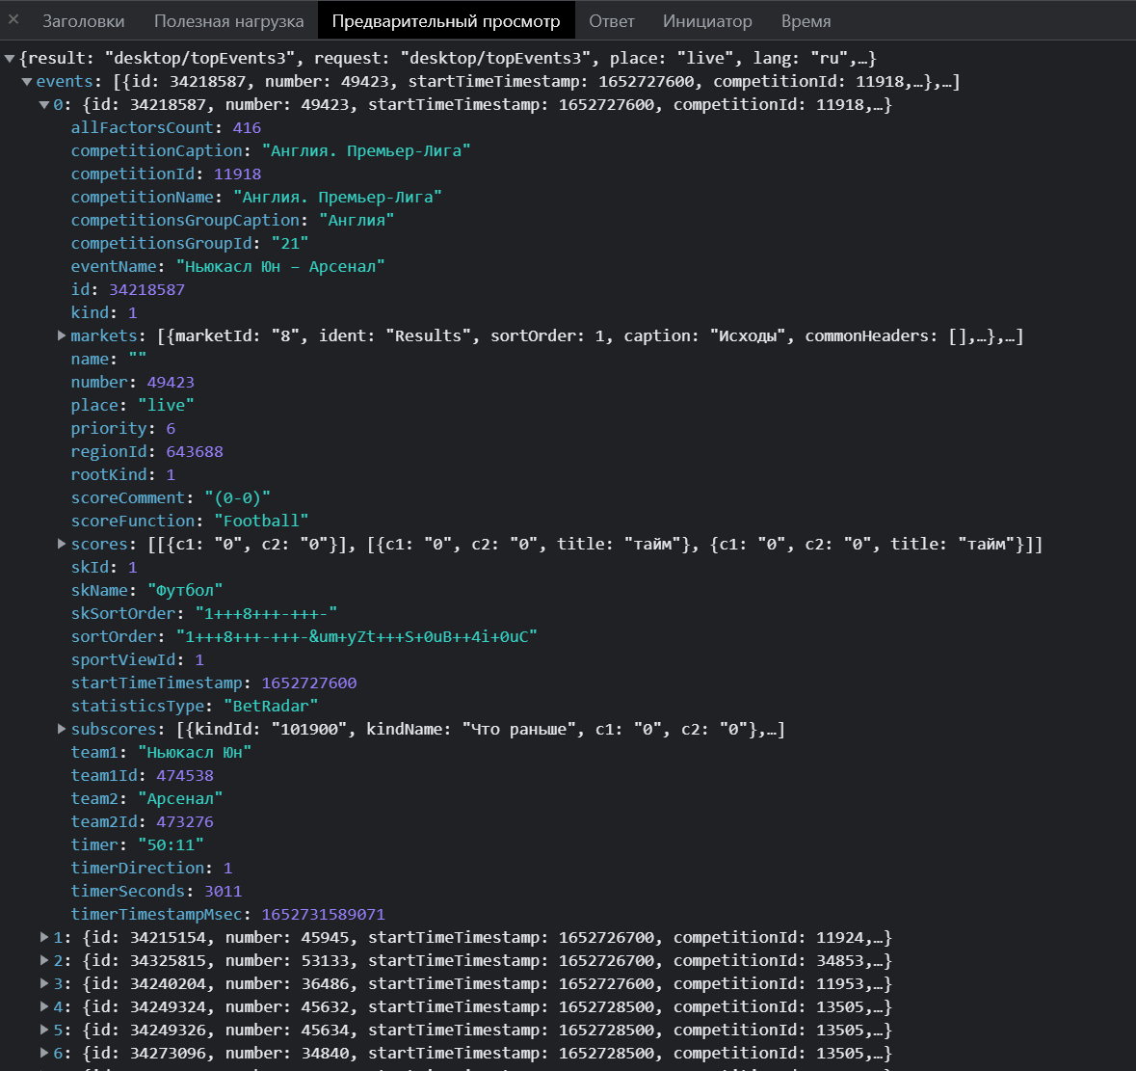Select the sportViewId property row

tap(137, 660)
